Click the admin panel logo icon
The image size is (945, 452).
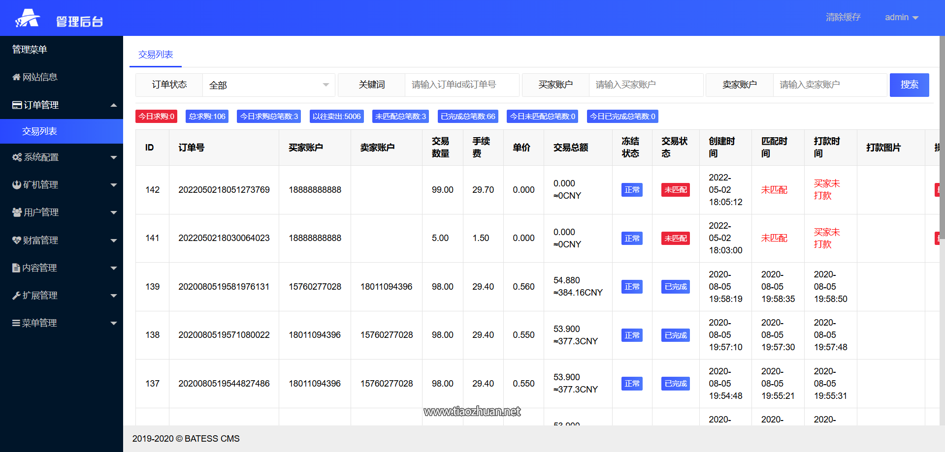[27, 18]
